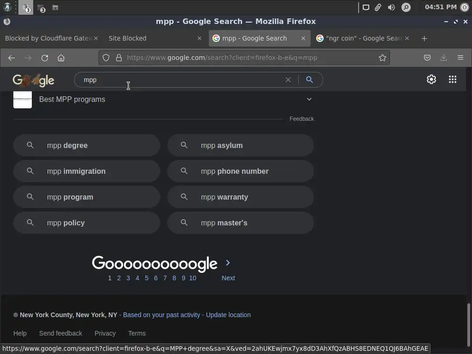Viewport: 472px width, 354px height.
Task: View site security padlock info
Action: click(119, 58)
